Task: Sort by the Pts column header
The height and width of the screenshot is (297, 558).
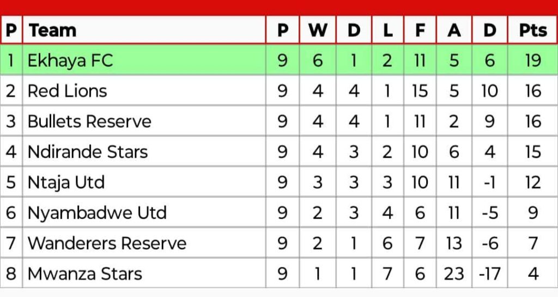Action: 533,30
